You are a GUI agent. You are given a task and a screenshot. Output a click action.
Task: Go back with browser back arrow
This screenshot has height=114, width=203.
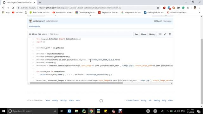click(x=3, y=8)
